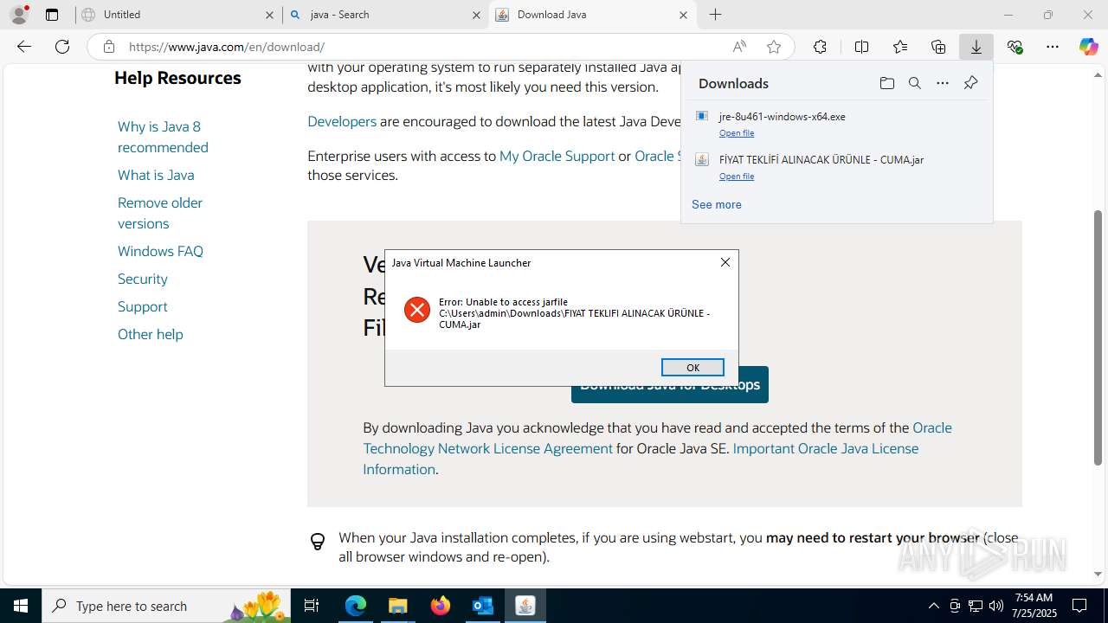The image size is (1108, 623).
Task: Open My Oracle Support link
Action: 557,156
